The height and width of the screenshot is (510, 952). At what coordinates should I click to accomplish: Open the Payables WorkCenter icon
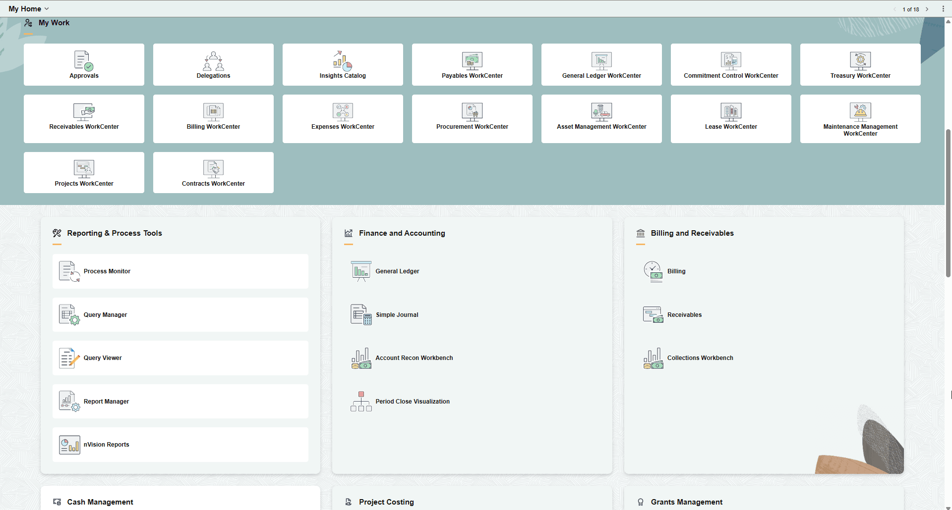coord(472,60)
